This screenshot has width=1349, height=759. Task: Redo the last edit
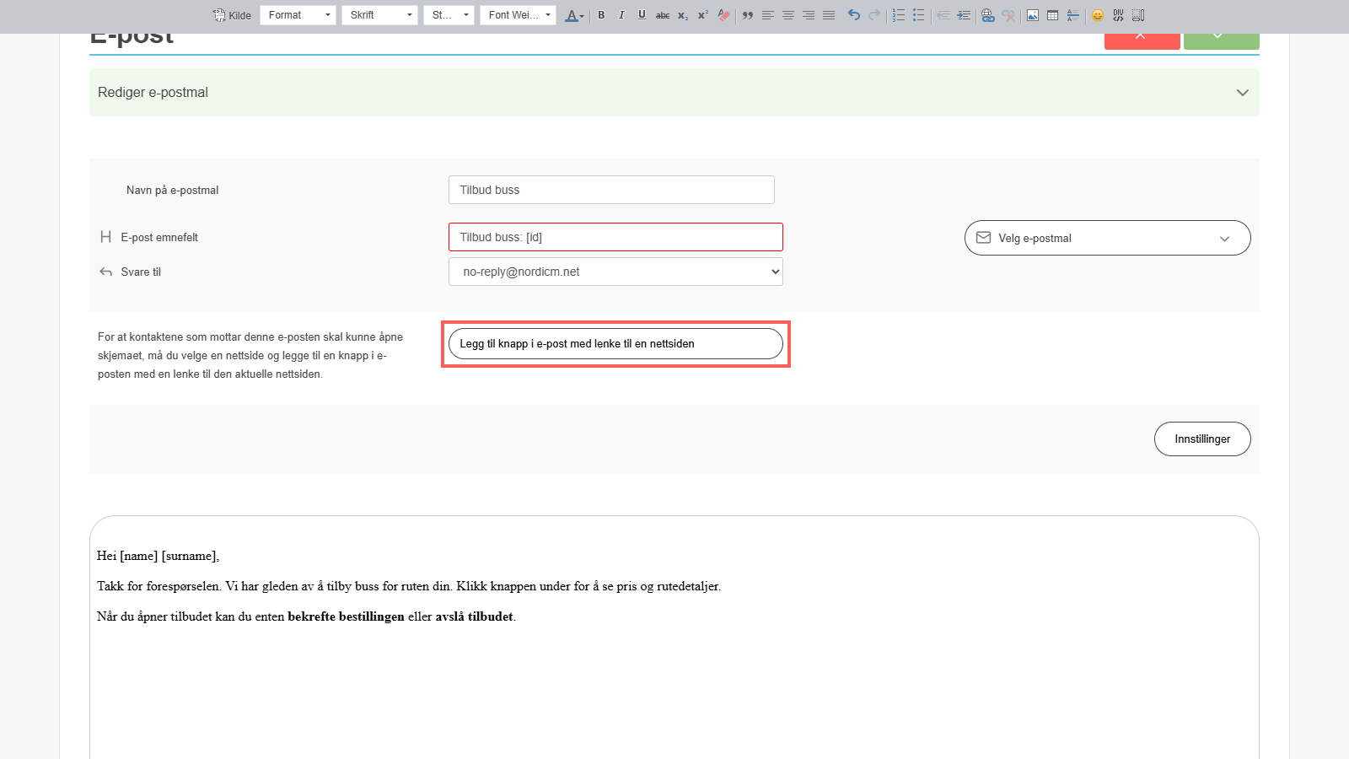pyautogui.click(x=874, y=15)
